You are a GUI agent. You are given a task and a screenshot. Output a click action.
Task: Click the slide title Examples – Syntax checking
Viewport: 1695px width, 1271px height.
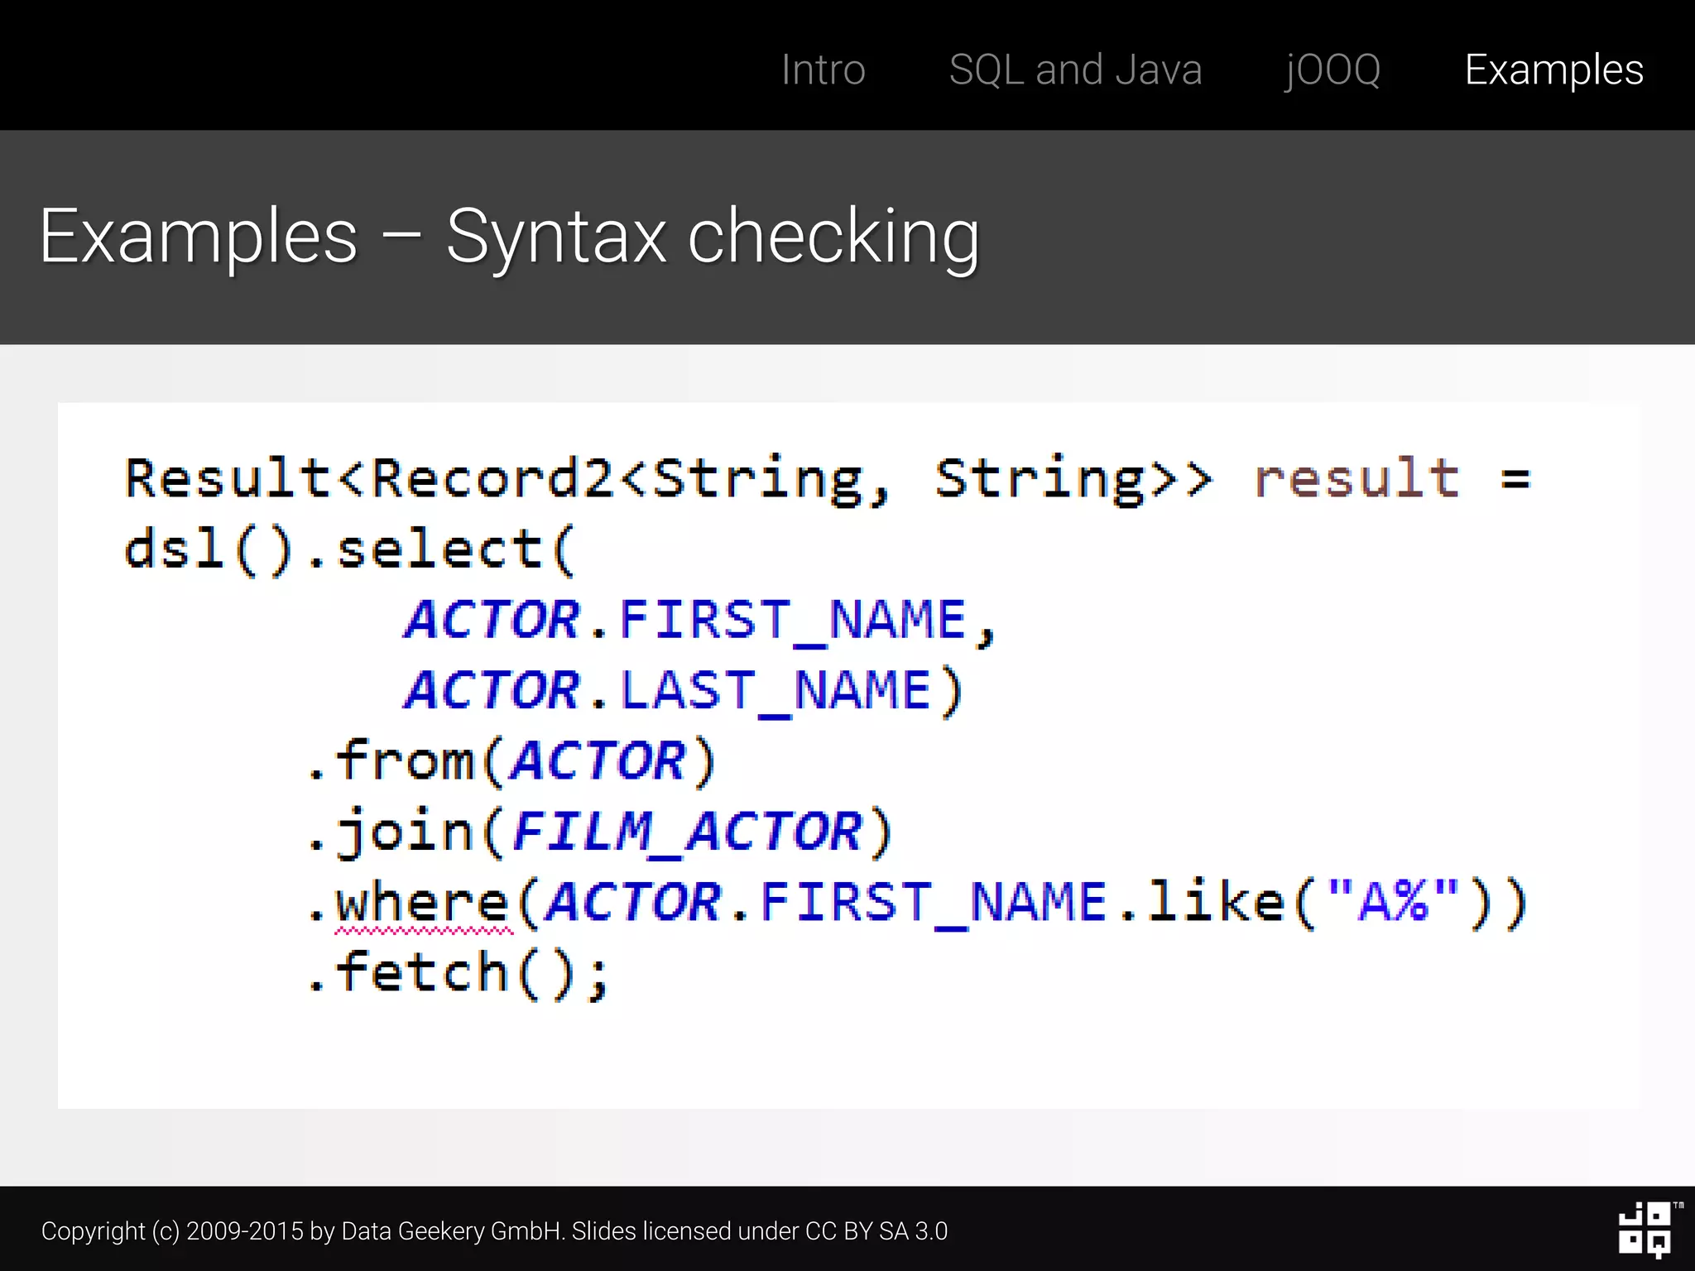coord(509,237)
